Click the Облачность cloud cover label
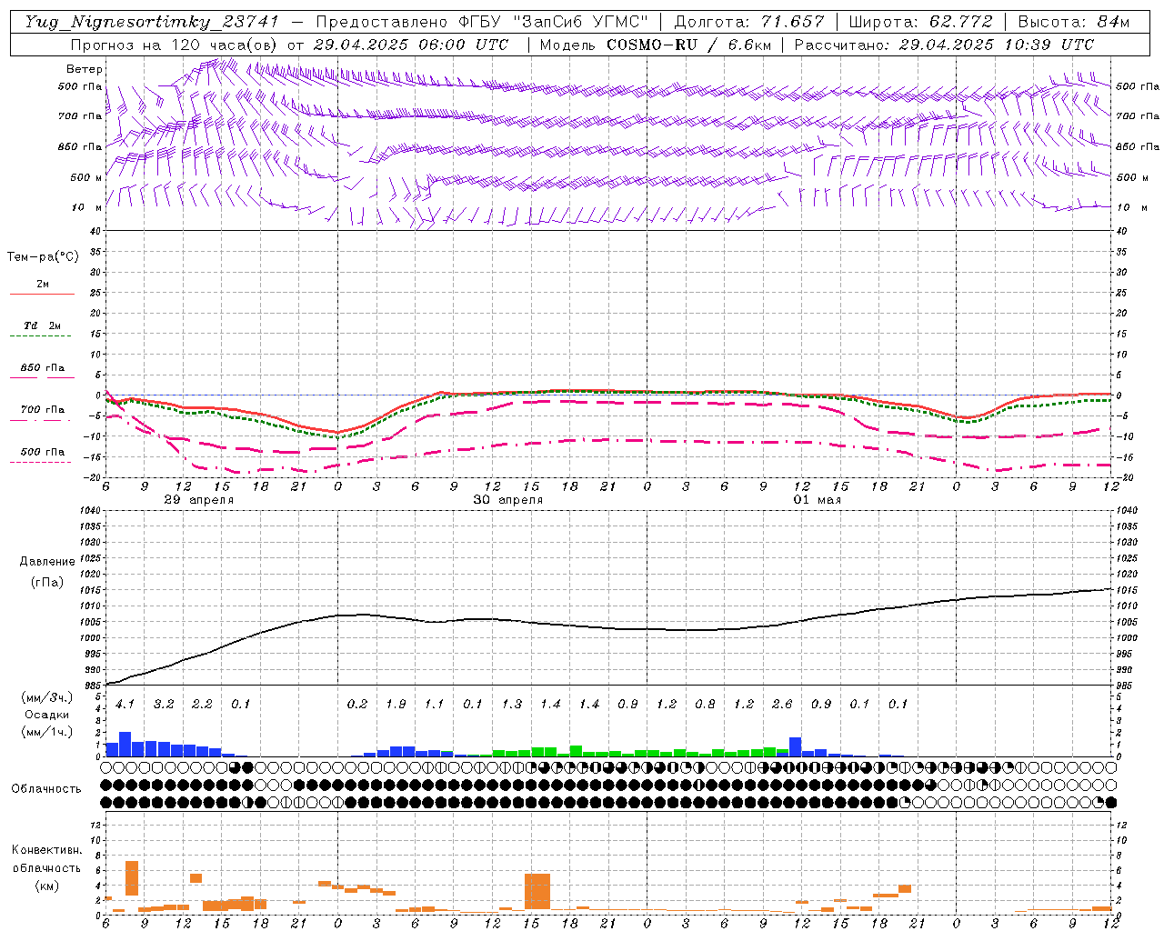The height and width of the screenshot is (931, 1164). (45, 789)
